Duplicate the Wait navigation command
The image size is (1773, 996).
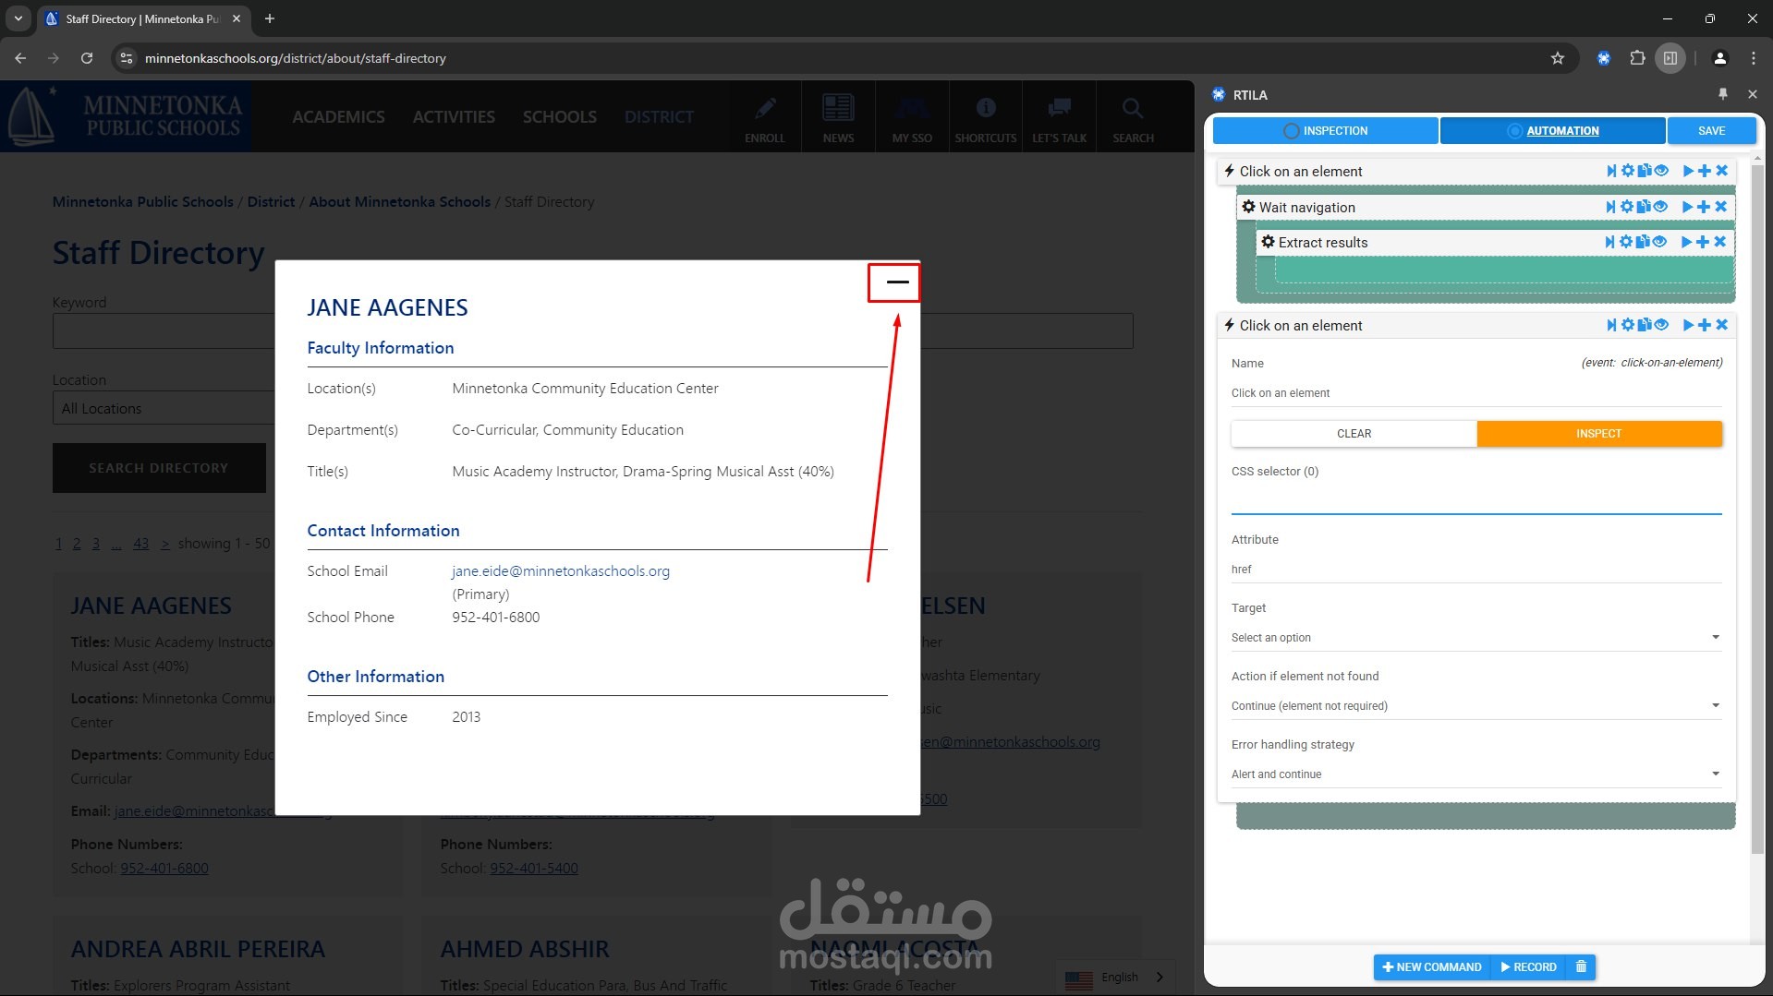(1643, 207)
